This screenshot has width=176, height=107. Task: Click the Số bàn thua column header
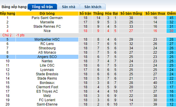tap(155, 13)
